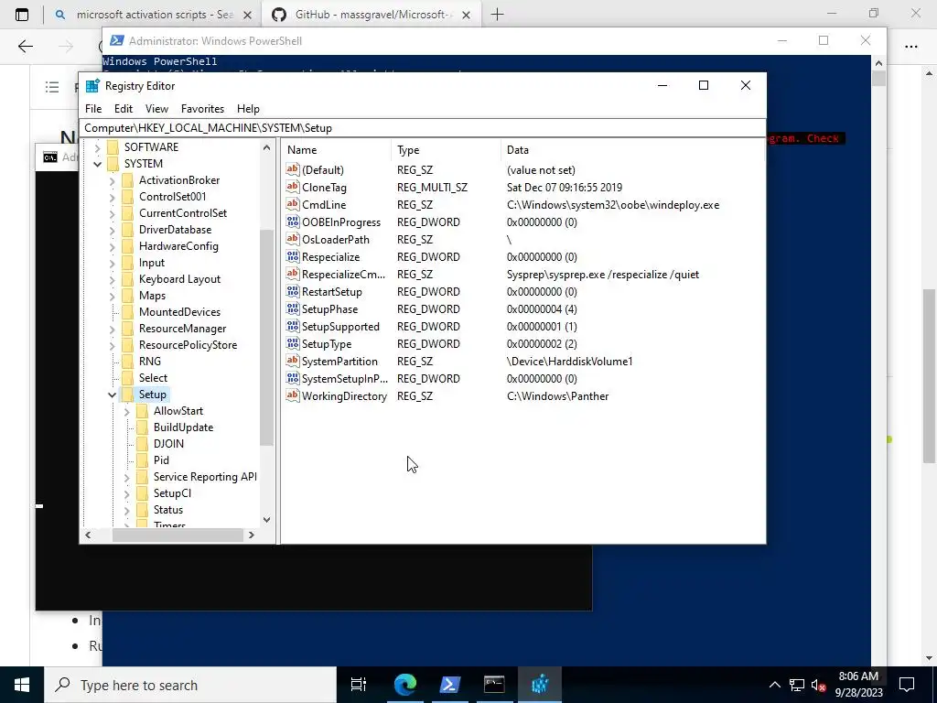Go back in the browser window

[x=25, y=47]
